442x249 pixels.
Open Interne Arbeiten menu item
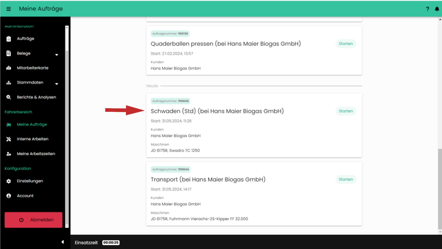[x=32, y=139]
